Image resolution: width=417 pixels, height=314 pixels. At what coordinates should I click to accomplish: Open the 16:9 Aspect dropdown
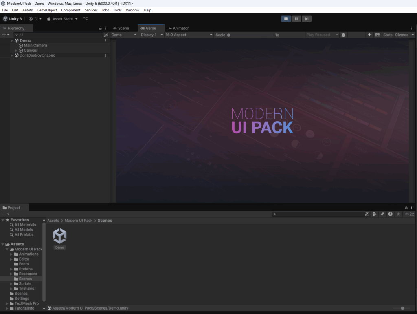point(189,35)
